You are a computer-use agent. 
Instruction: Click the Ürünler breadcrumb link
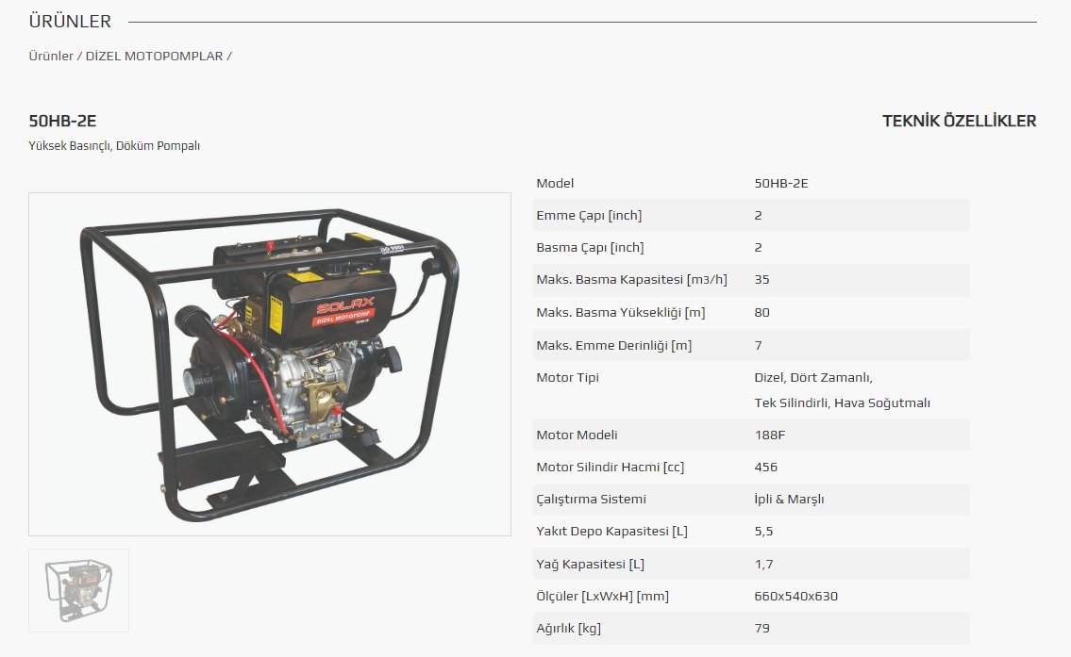pos(51,56)
